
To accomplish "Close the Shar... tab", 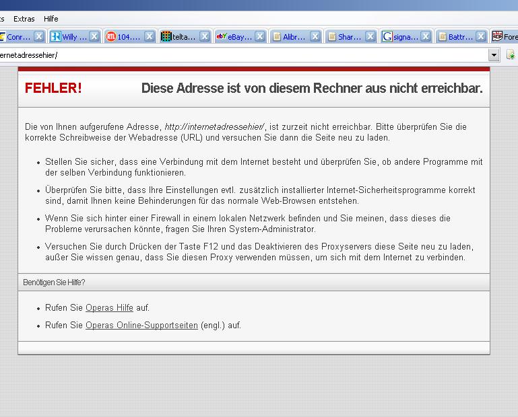I will 370,36.
